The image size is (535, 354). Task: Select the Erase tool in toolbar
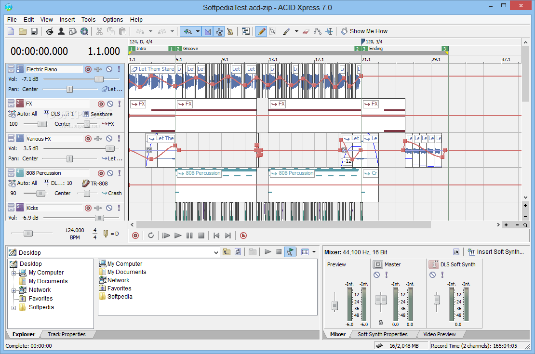coord(306,31)
